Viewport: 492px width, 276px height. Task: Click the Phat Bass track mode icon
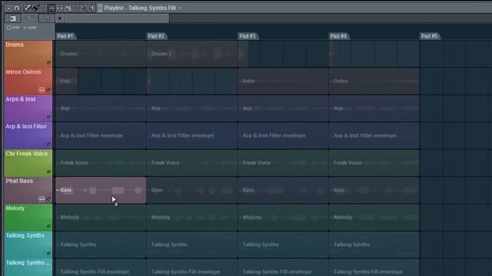click(42, 199)
